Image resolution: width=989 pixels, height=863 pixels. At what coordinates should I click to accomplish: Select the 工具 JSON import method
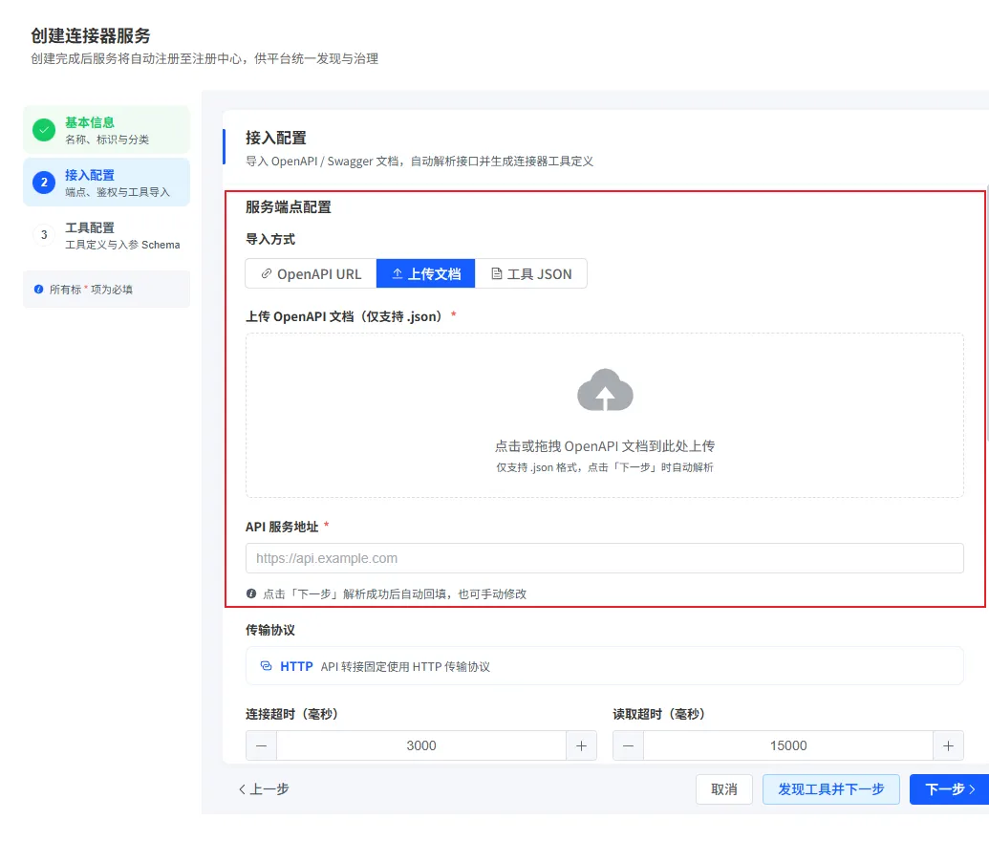coord(531,273)
